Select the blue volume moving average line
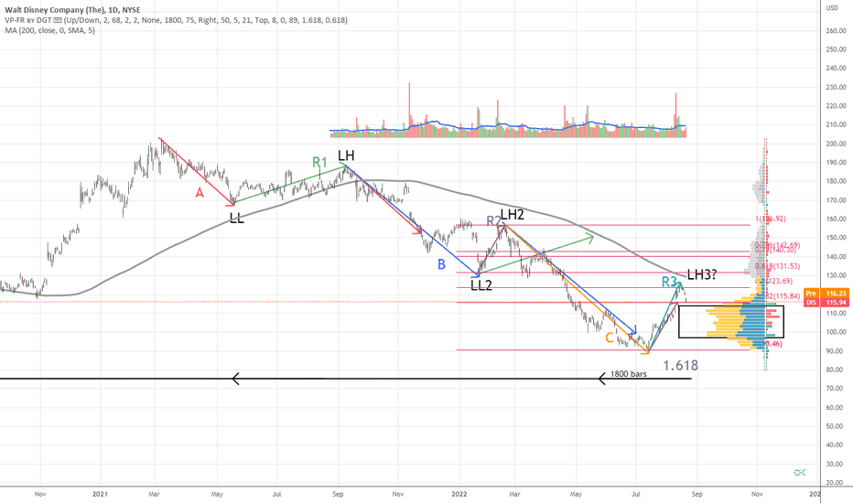853x503 pixels. 509,127
